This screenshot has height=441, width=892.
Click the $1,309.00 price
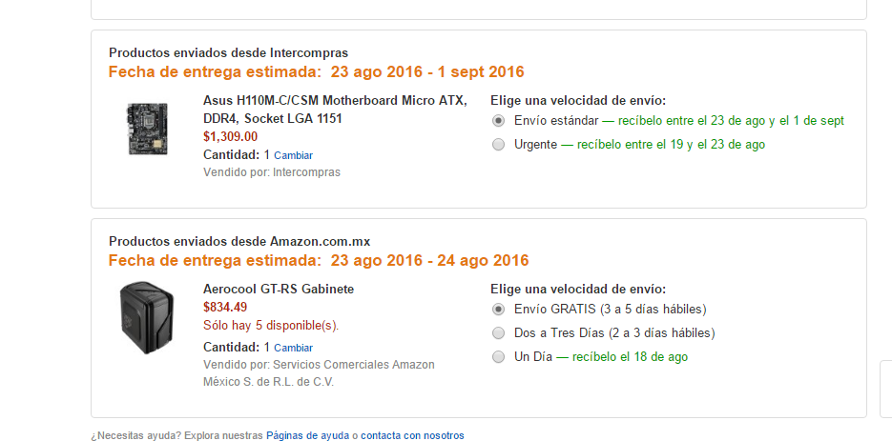[x=230, y=136]
